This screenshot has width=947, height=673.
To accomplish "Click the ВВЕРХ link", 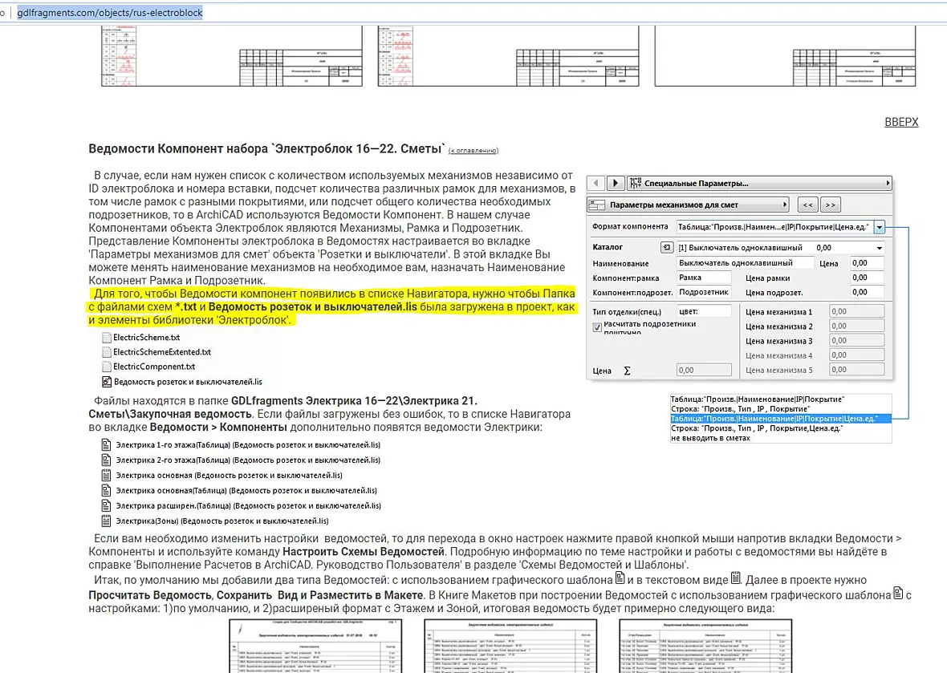I will [x=901, y=122].
